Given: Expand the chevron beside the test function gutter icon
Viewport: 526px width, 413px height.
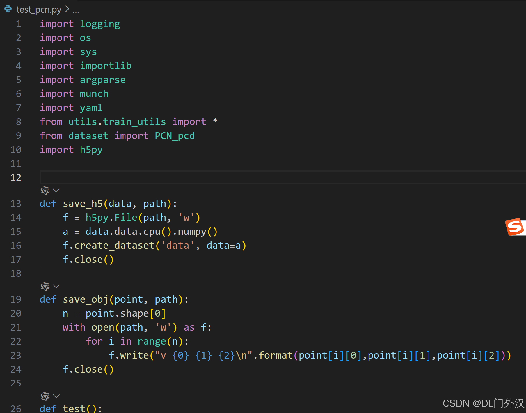Looking at the screenshot, I should point(56,396).
